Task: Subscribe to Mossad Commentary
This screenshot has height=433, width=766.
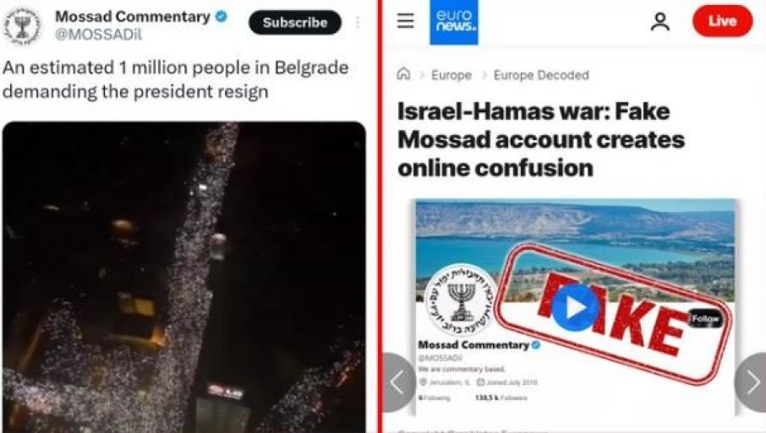Action: tap(294, 23)
